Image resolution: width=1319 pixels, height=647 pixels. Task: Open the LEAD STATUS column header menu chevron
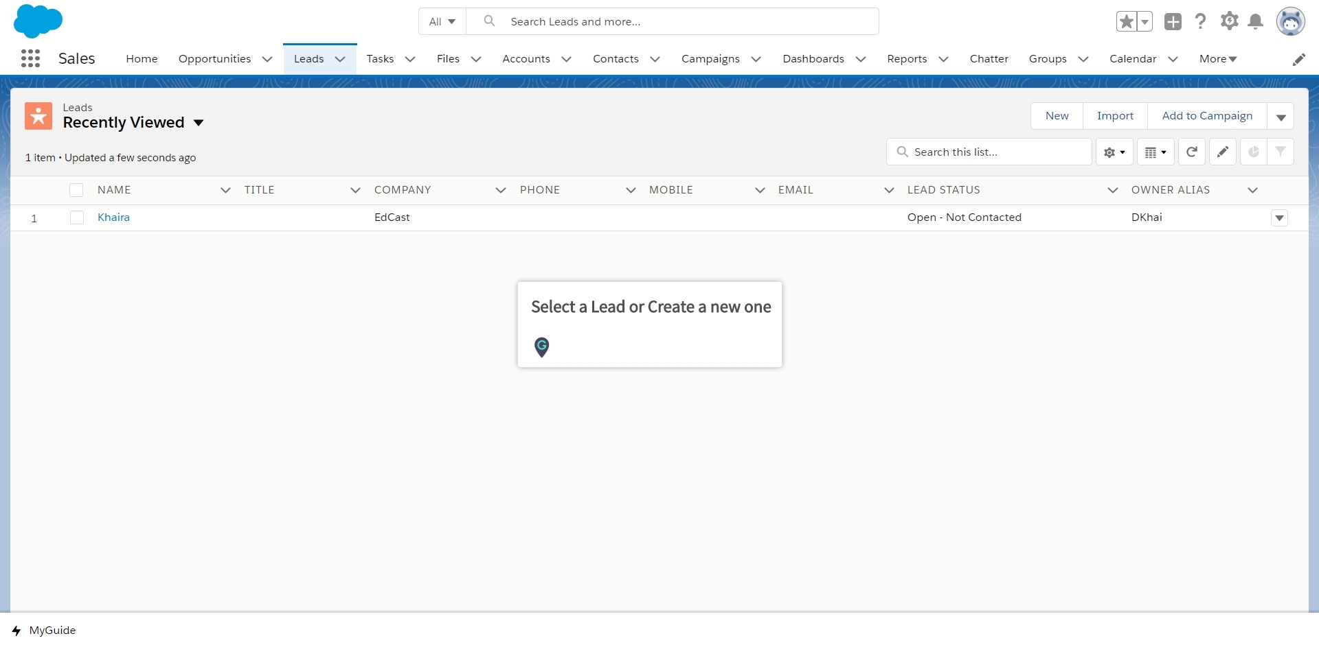[x=1113, y=190]
